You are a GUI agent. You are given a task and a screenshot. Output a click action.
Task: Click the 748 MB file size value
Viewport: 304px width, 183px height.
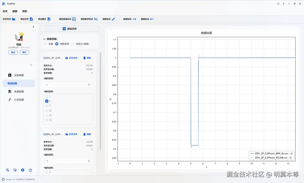click(89, 66)
